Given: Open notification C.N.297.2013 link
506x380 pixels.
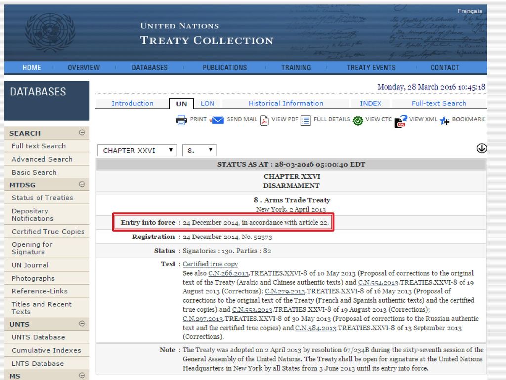Looking at the screenshot, I should tap(203, 319).
